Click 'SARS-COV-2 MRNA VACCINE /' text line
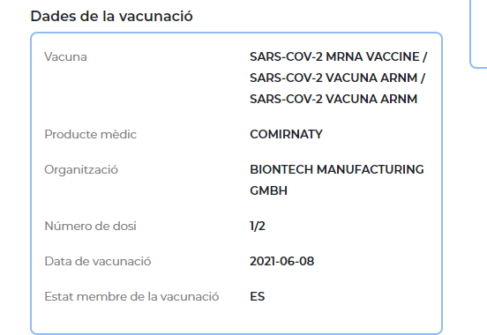Image resolution: width=487 pixels, height=335 pixels. coord(339,56)
